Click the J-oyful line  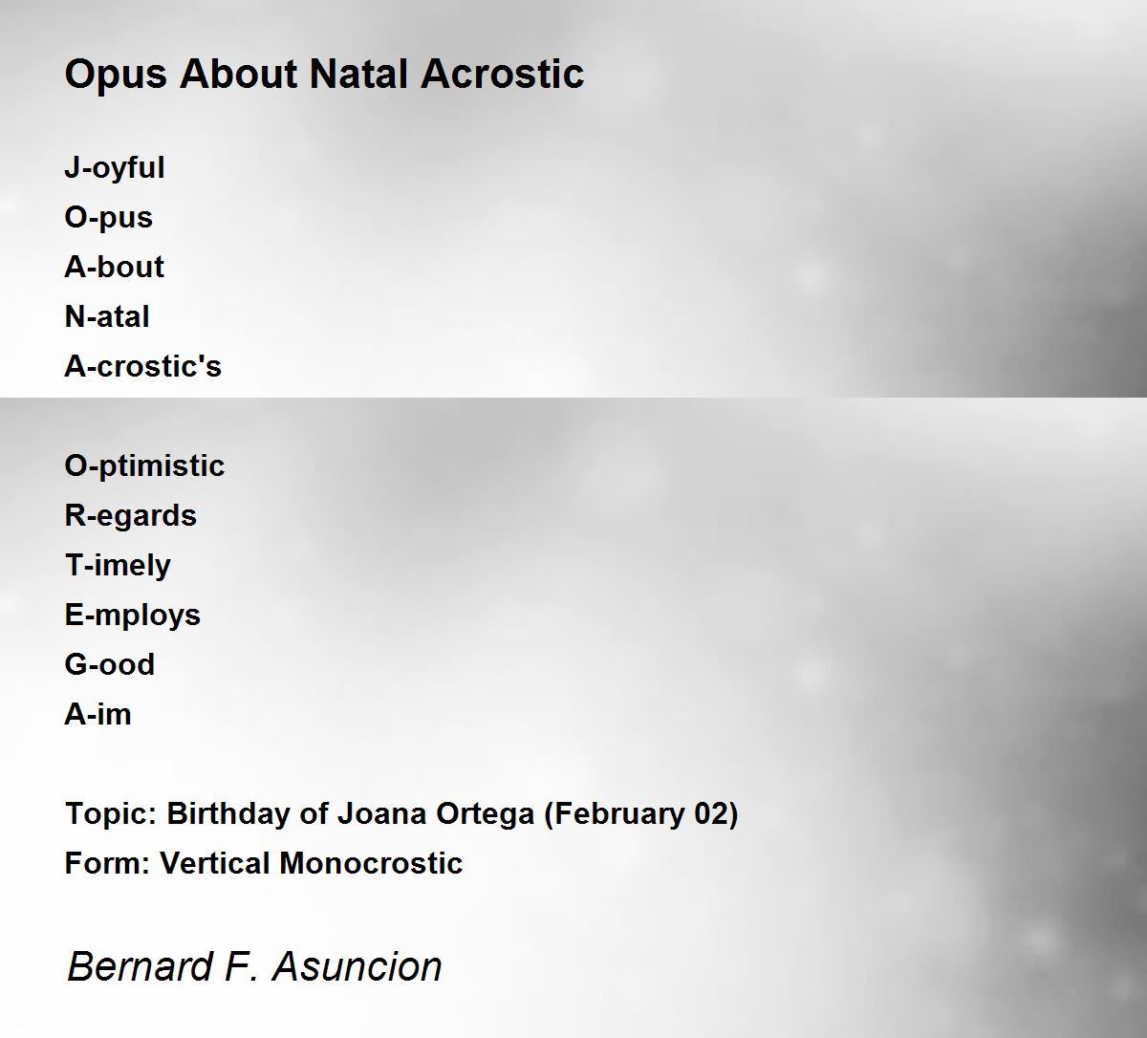(x=115, y=168)
